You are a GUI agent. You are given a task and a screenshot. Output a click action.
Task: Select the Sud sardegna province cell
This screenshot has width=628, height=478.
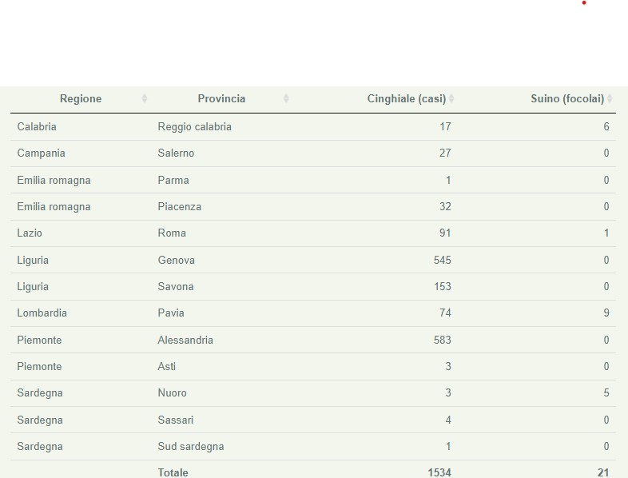(191, 447)
